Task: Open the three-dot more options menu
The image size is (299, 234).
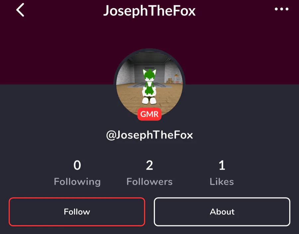Action: point(281,9)
